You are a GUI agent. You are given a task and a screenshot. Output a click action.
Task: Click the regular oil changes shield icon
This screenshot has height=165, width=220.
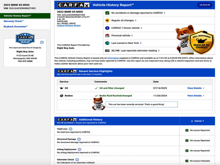coord(107,20)
